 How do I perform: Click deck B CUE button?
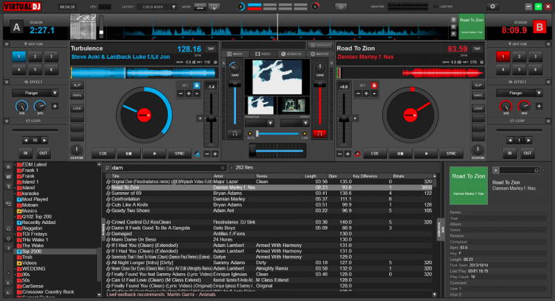[x=375, y=153]
